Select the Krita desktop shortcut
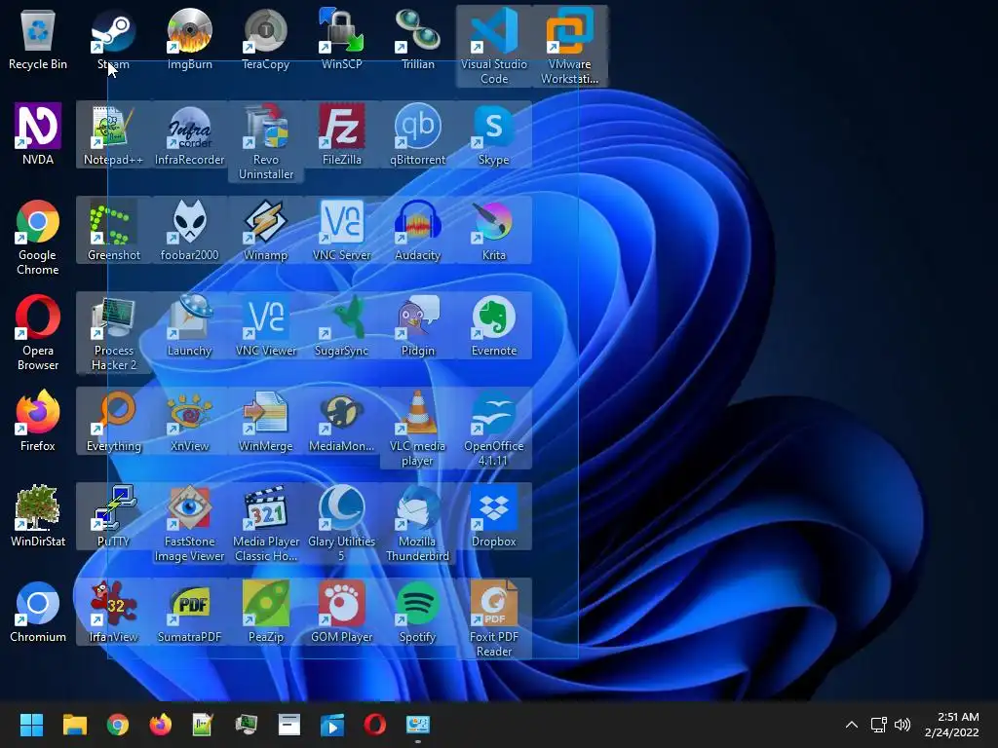This screenshot has height=748, width=998. point(494,230)
